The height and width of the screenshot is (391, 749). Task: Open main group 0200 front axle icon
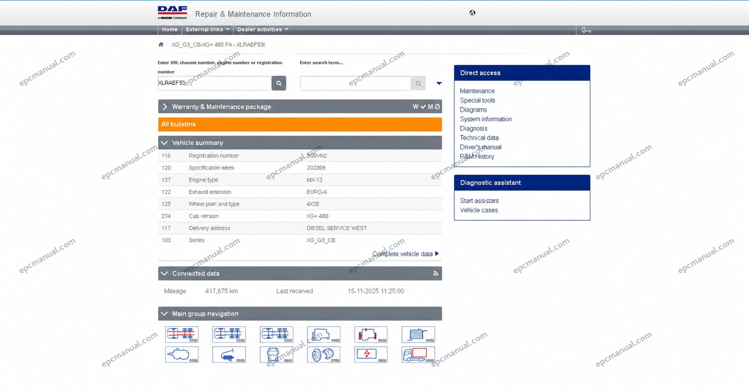[229, 334]
